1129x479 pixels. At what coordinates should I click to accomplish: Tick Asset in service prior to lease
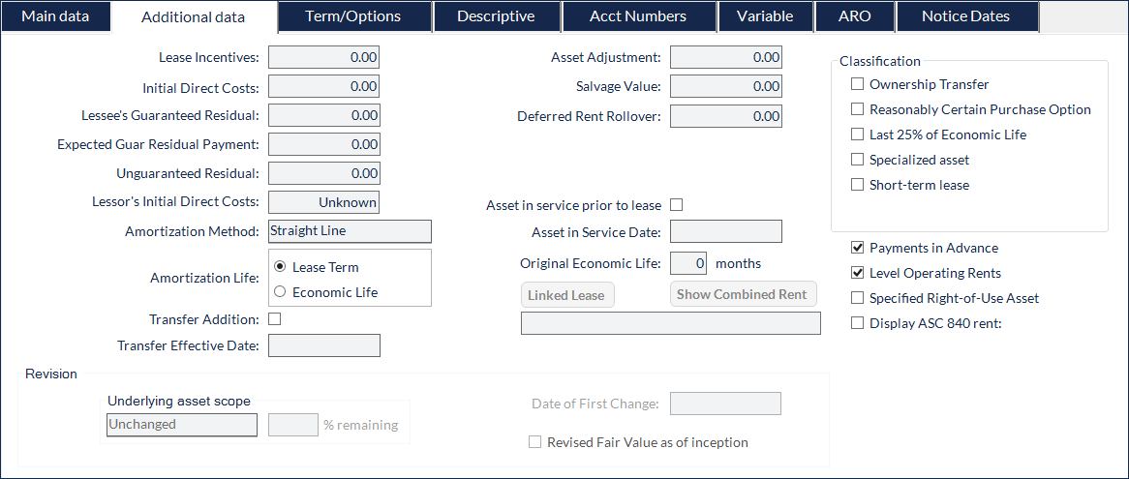(676, 206)
